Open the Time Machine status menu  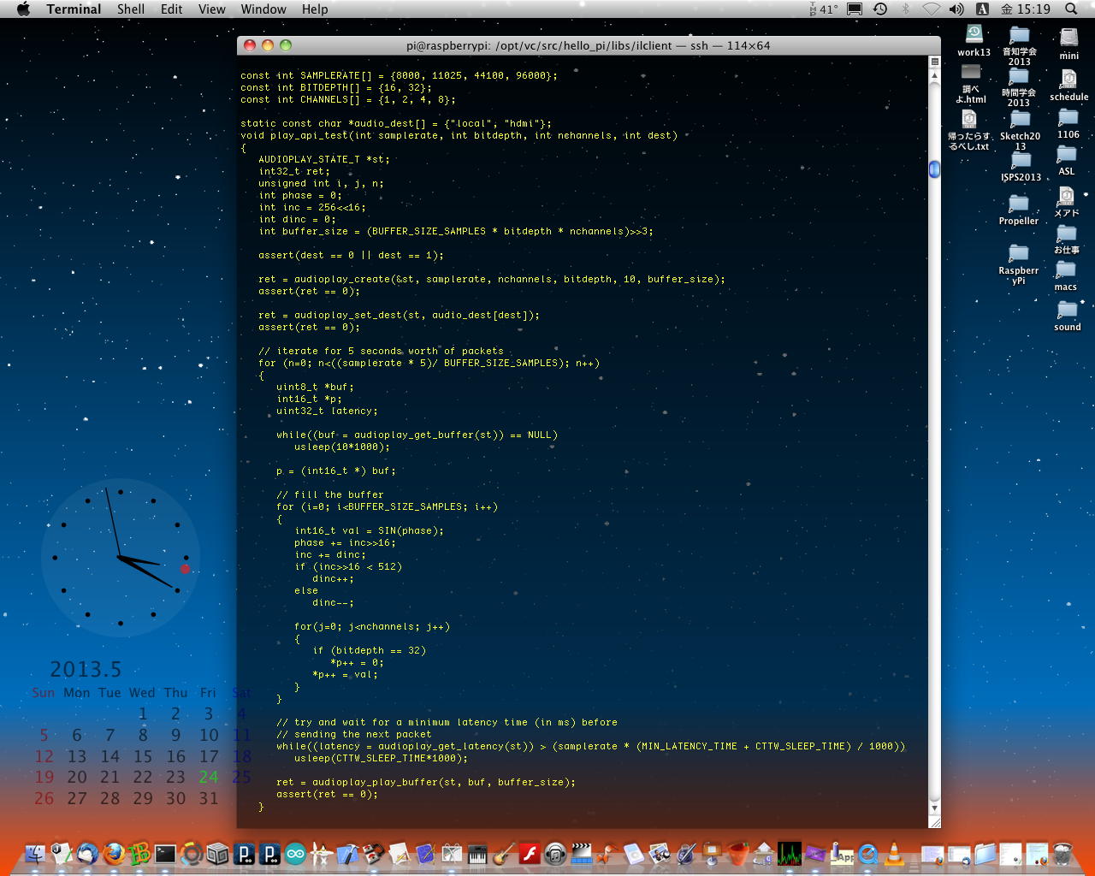click(x=880, y=9)
